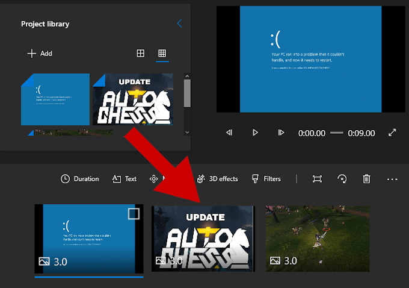409x288 pixels.
Task: Step forward one frame in preview
Action: click(x=281, y=133)
